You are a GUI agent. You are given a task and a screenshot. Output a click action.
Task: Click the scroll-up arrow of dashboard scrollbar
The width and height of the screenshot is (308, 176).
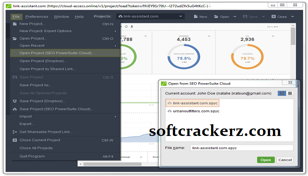point(293,26)
